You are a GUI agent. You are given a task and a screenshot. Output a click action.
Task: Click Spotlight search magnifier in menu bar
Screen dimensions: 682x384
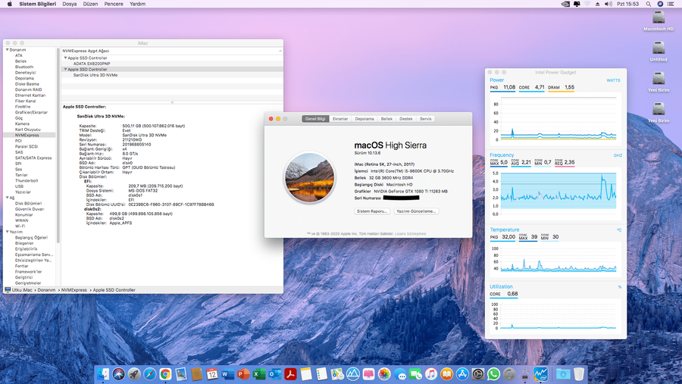pos(649,4)
